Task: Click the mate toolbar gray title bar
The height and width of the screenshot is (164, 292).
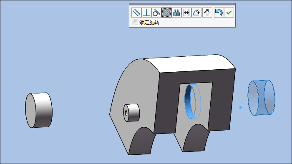Action: (x=182, y=4)
